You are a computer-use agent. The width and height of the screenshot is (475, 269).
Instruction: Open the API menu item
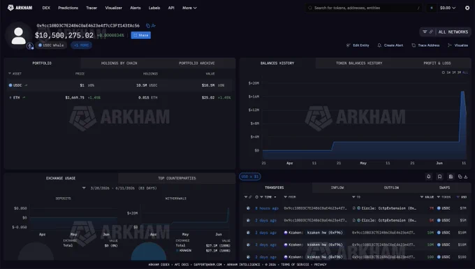pos(171,8)
